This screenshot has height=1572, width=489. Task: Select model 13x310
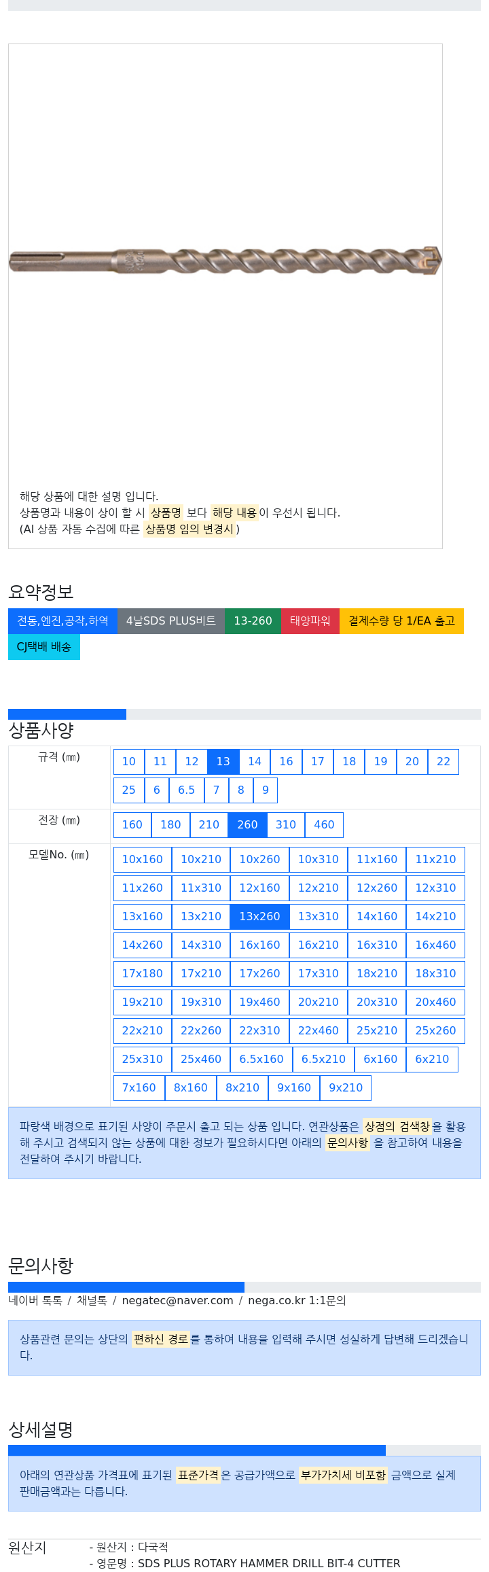point(319,917)
